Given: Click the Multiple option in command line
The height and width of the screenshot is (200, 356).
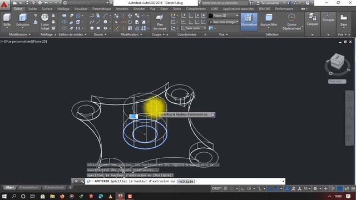Looking at the screenshot, I should 185,182.
